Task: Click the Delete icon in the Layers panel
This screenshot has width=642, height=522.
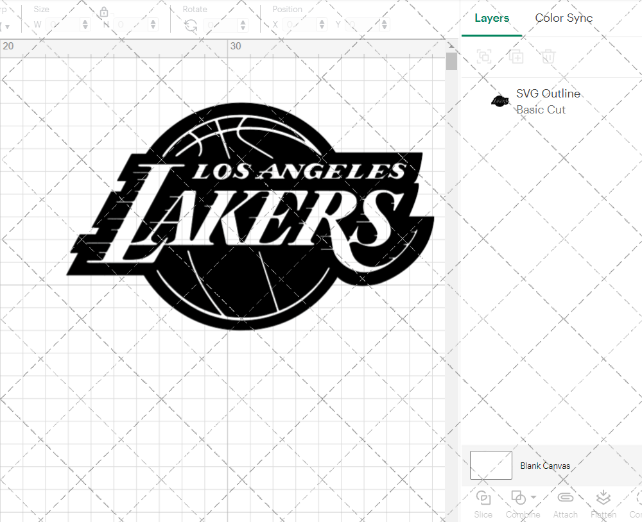Action: coord(548,56)
